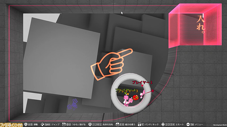
Task: Click the 矢印の方向 label
Action: [x=108, y=124]
